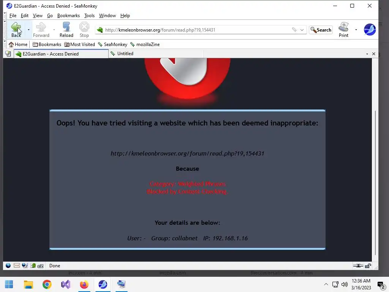This screenshot has width=389, height=292.
Task: Open File Explorer from taskbar
Action: click(28, 284)
